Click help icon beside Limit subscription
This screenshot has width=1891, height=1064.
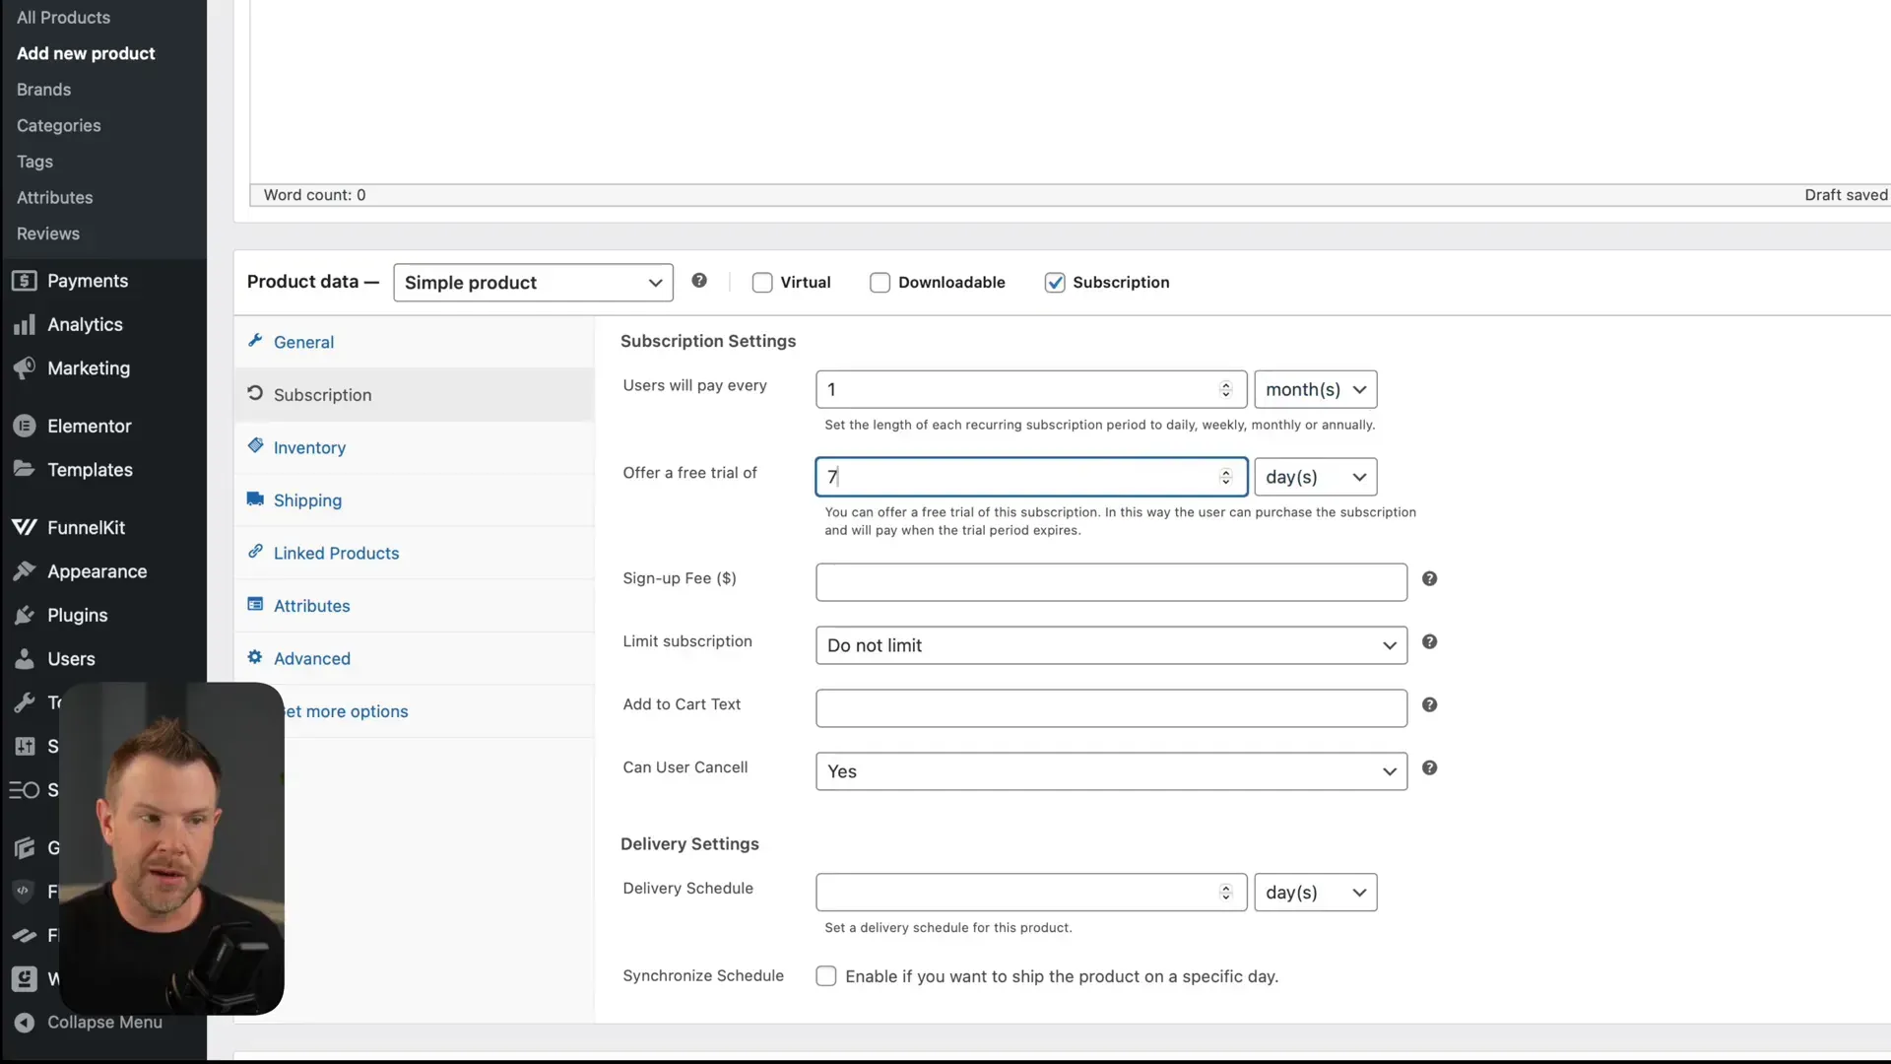point(1430,642)
